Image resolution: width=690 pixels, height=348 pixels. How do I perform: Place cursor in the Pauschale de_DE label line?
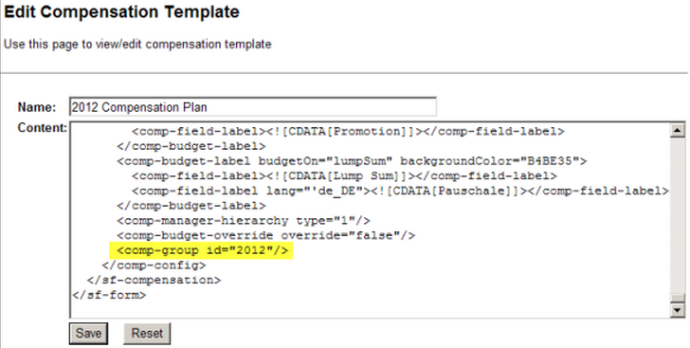click(400, 191)
